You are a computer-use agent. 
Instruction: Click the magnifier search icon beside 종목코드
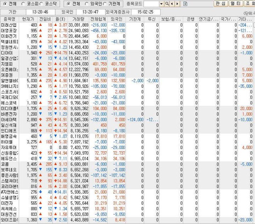click(x=167, y=4)
